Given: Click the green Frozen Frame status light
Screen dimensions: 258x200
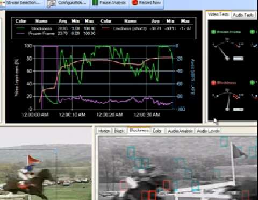Looking at the screenshot, I should tap(213, 32).
